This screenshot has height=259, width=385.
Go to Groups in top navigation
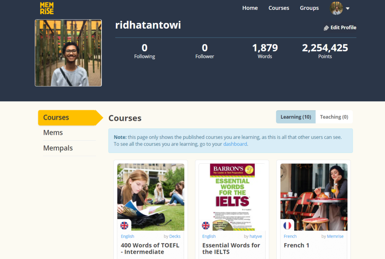tap(309, 8)
